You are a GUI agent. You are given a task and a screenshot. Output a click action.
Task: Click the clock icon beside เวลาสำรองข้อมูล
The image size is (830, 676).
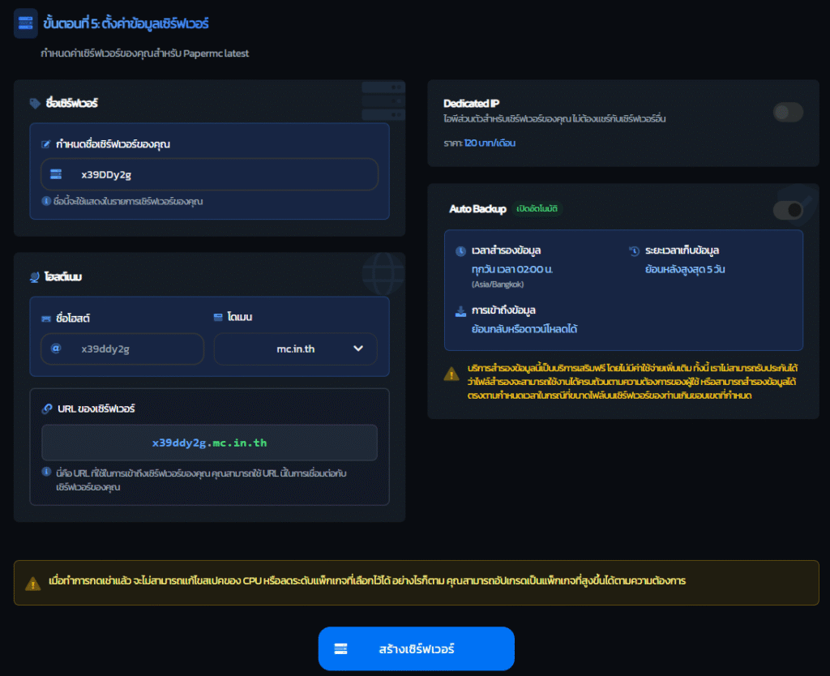tap(460, 250)
